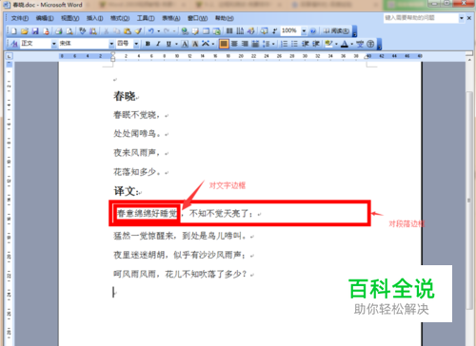Click the Permission icon on the toolbar

click(47, 31)
